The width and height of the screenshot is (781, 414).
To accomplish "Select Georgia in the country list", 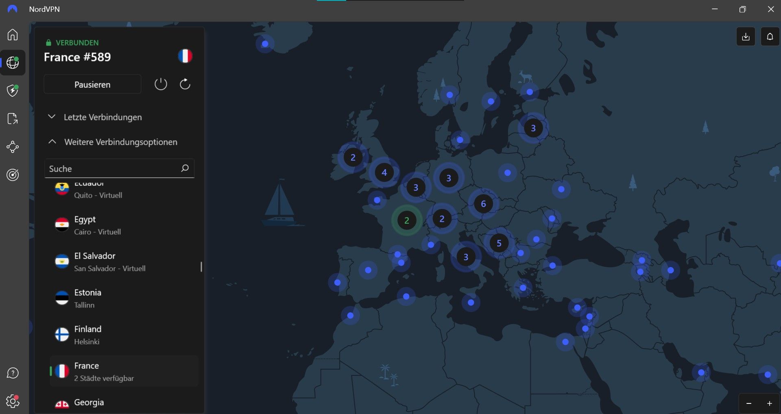I will [x=124, y=403].
